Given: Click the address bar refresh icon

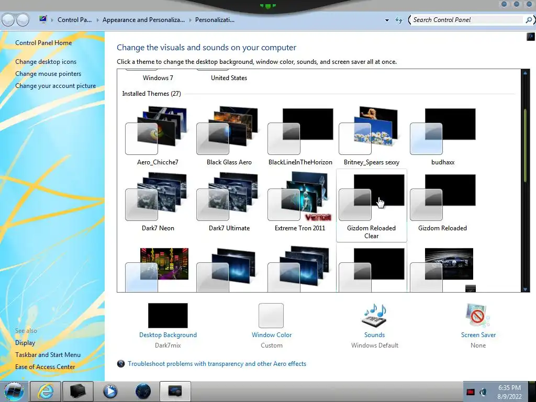Looking at the screenshot, I should coord(398,20).
